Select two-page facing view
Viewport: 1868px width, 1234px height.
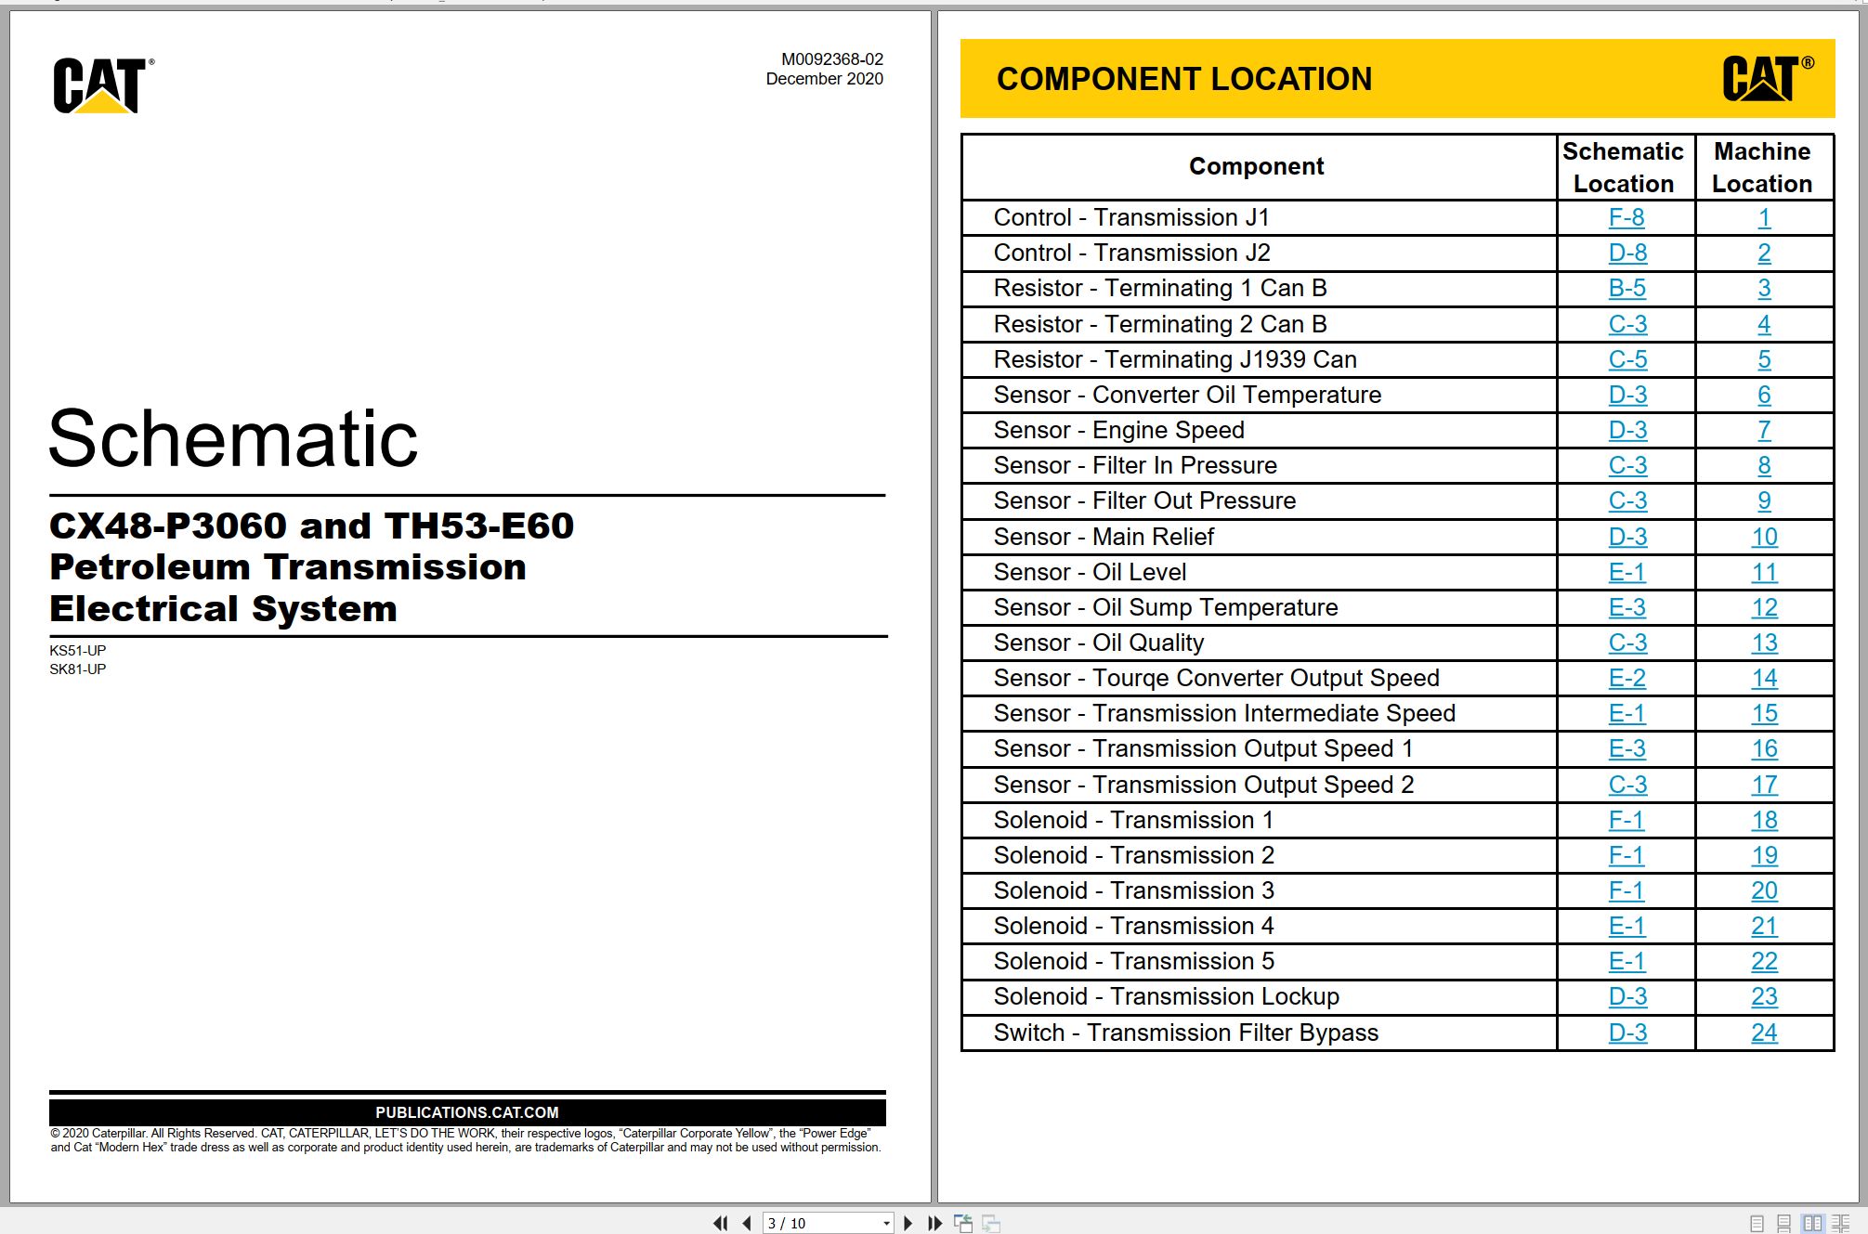[1812, 1223]
